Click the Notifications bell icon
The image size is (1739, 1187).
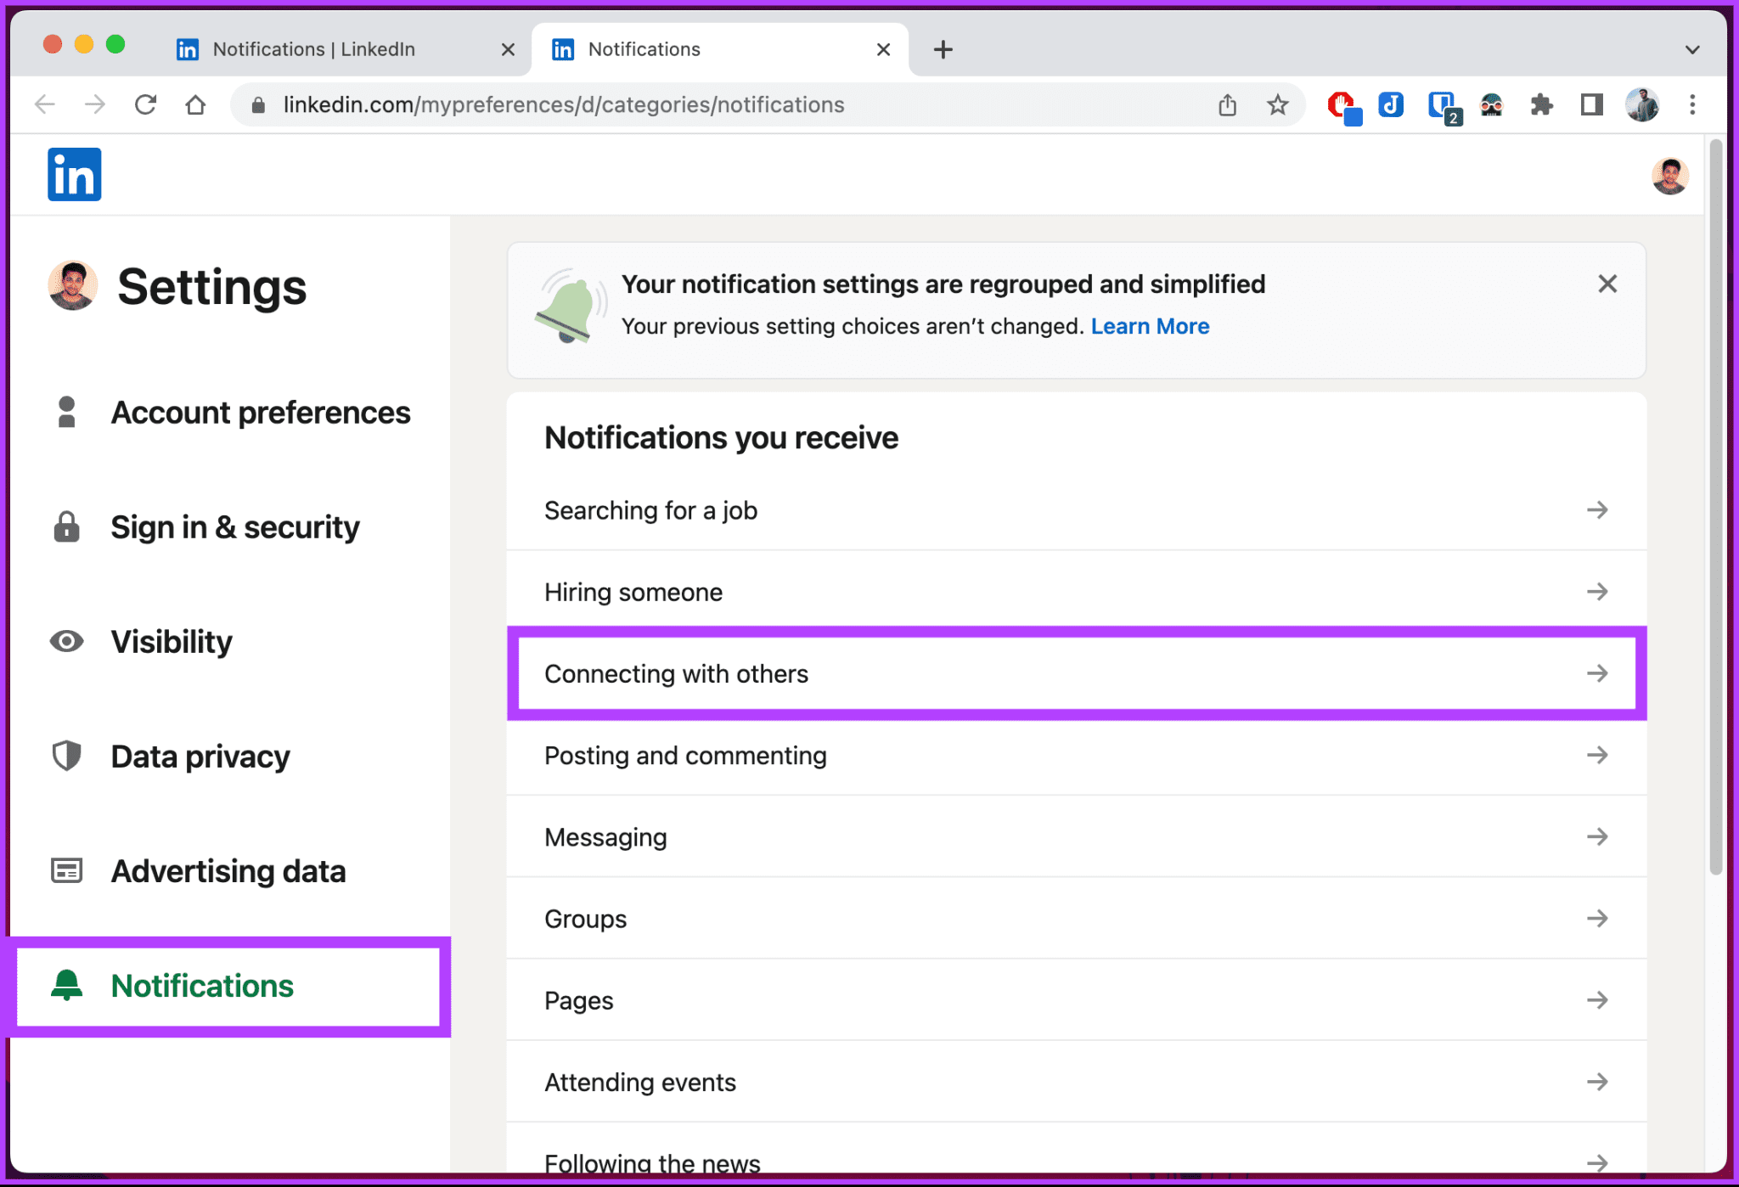click(66, 983)
